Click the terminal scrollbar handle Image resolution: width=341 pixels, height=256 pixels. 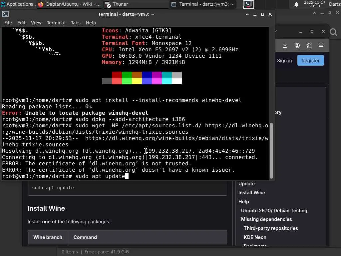point(271,151)
